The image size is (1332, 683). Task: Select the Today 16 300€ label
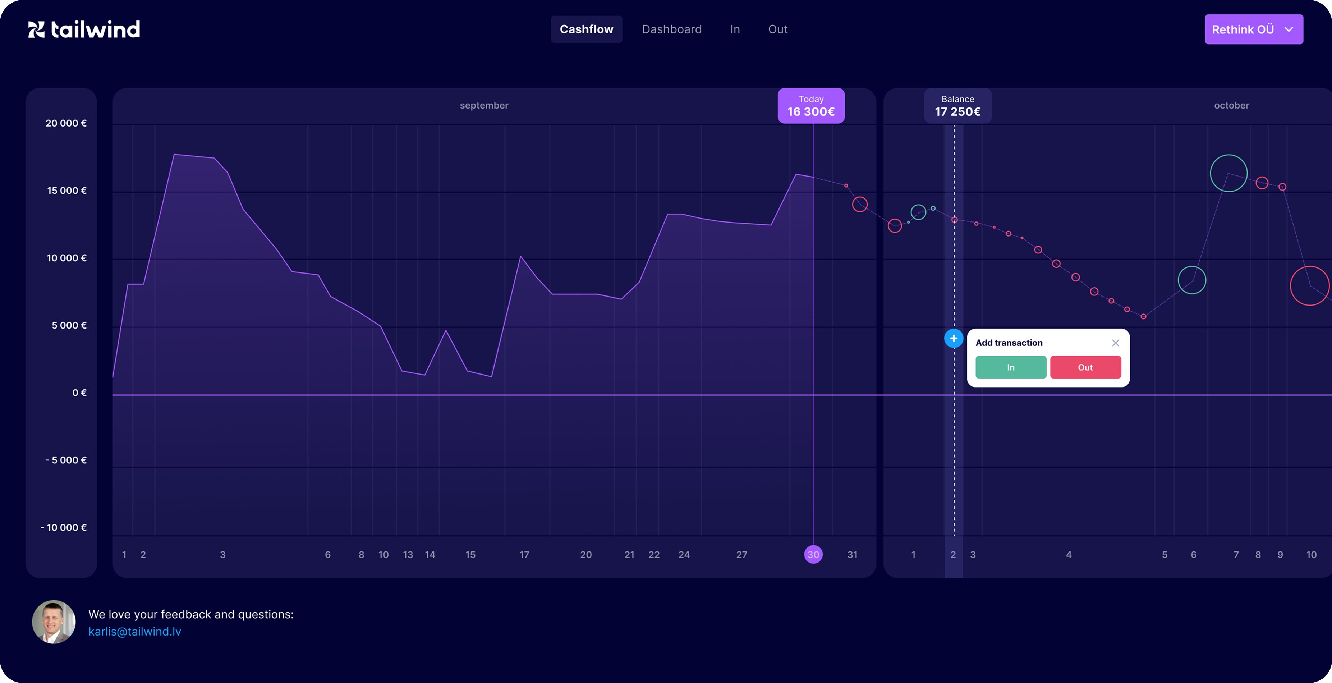(x=811, y=106)
